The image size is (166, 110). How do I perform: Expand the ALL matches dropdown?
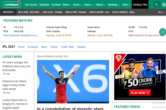pos(161,12)
